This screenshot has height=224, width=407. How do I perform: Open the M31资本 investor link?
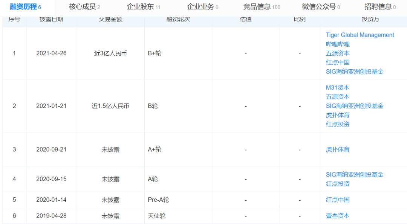coord(338,88)
